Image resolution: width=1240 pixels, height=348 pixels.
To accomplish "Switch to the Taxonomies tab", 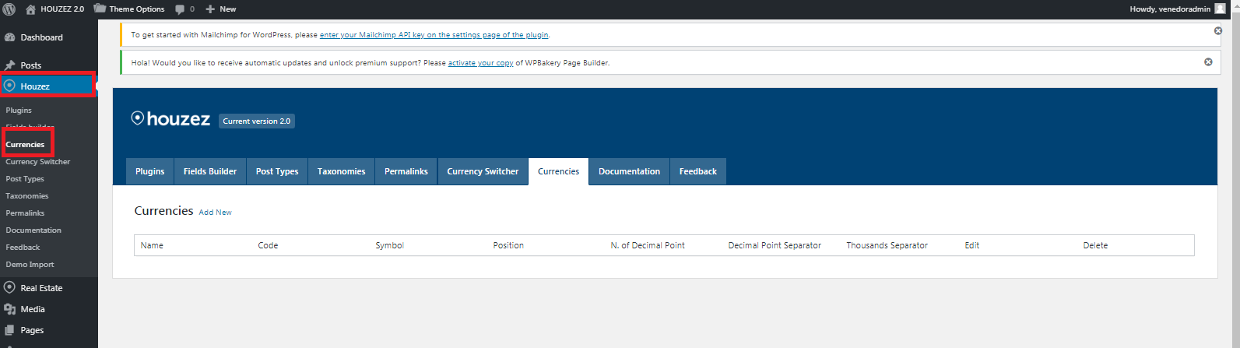I will 341,171.
